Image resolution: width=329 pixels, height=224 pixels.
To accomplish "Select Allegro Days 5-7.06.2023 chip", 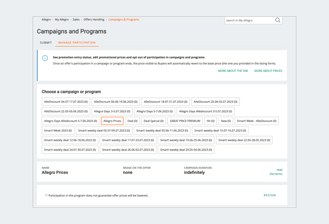I will click(155, 111).
